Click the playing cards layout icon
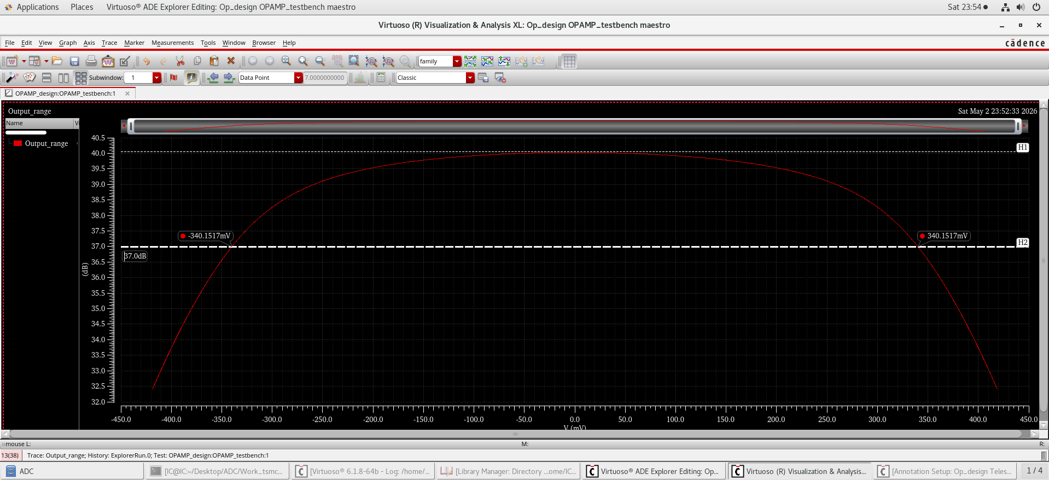Viewport: 1049px width, 480px height. tap(30, 78)
